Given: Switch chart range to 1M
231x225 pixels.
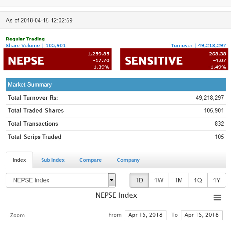Looking at the screenshot, I should click(178, 180).
